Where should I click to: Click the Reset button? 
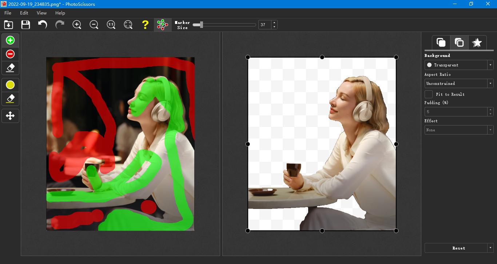click(x=457, y=248)
